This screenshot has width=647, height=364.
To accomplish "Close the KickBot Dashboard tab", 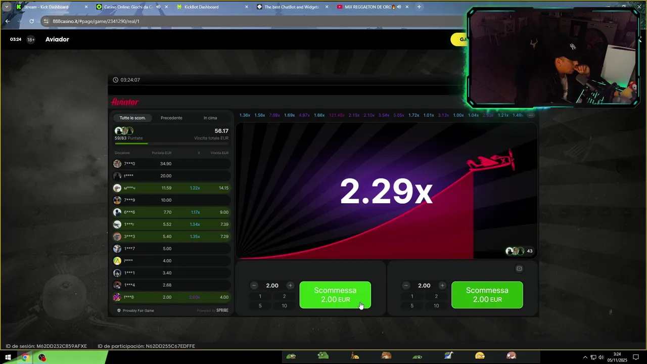I will coord(247,7).
